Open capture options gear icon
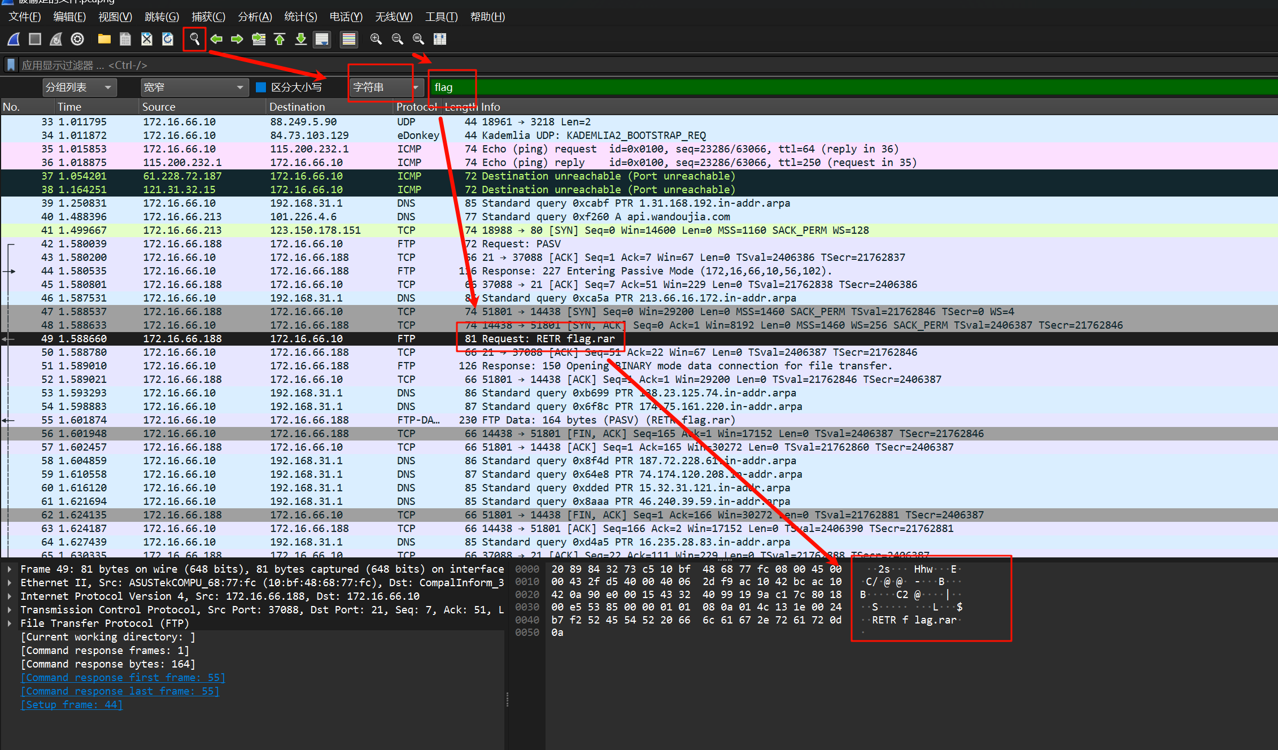This screenshot has height=750, width=1278. [77, 39]
